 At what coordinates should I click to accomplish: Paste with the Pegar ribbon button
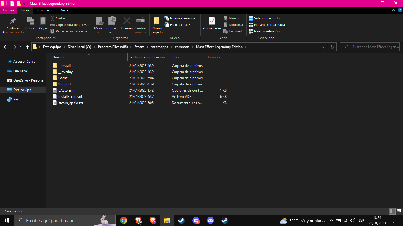tap(43, 24)
